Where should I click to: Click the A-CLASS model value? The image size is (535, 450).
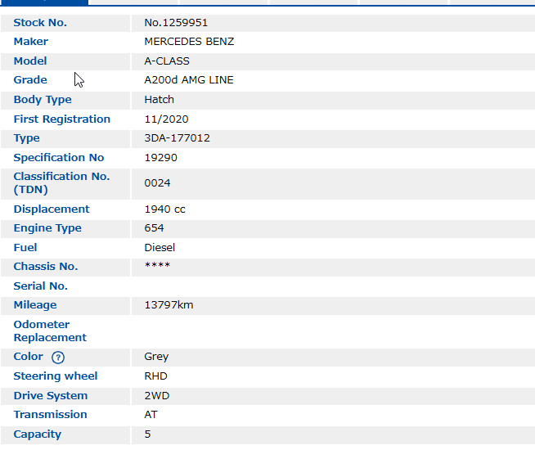coord(166,61)
